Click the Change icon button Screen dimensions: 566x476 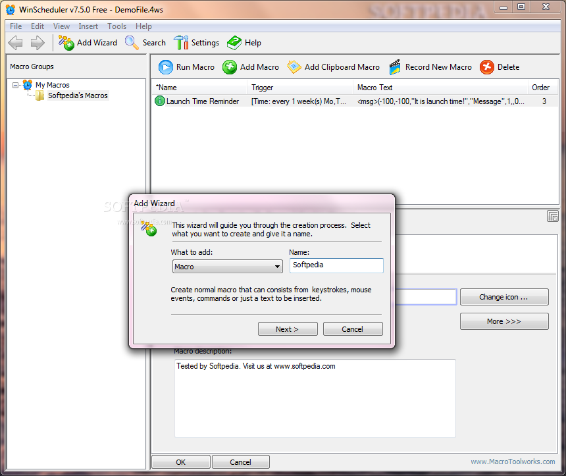pyautogui.click(x=504, y=297)
